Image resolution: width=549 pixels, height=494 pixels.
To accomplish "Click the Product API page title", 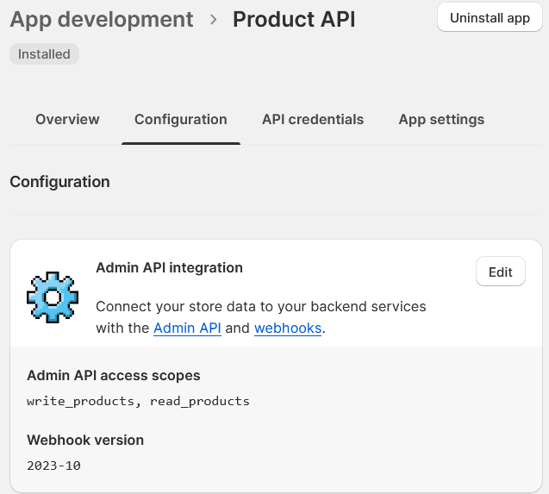I will click(294, 19).
